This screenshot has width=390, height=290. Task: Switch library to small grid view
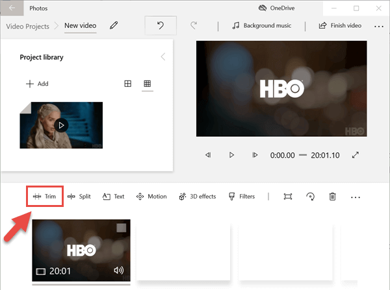[x=148, y=84]
